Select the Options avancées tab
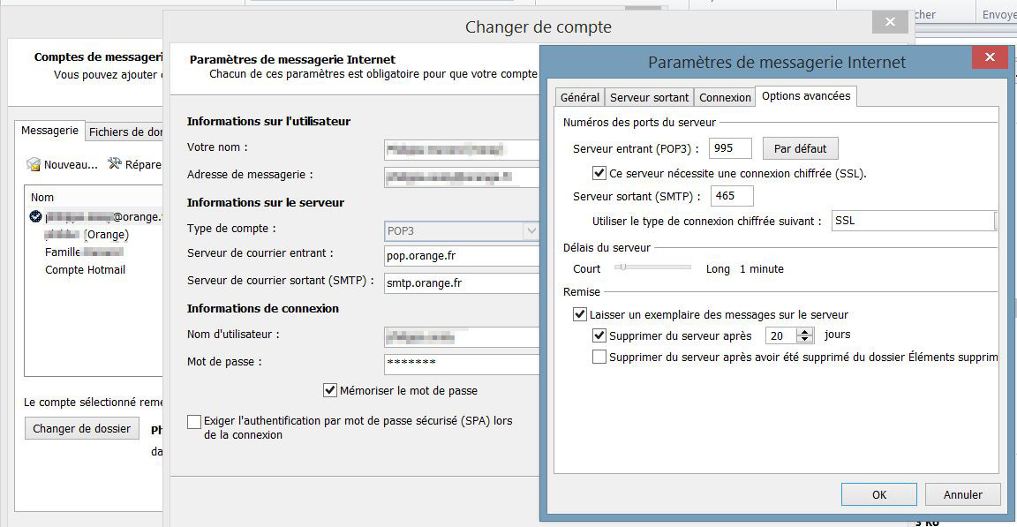The width and height of the screenshot is (1017, 527). click(806, 96)
